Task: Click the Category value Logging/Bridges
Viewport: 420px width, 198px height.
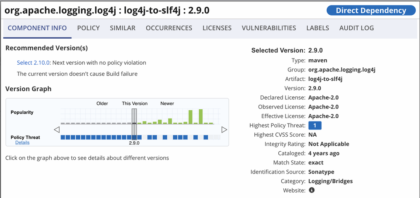Action: (330, 181)
